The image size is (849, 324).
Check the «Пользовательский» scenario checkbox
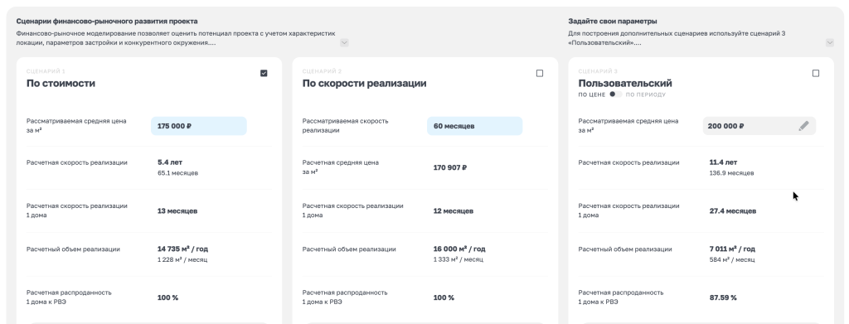tap(816, 73)
